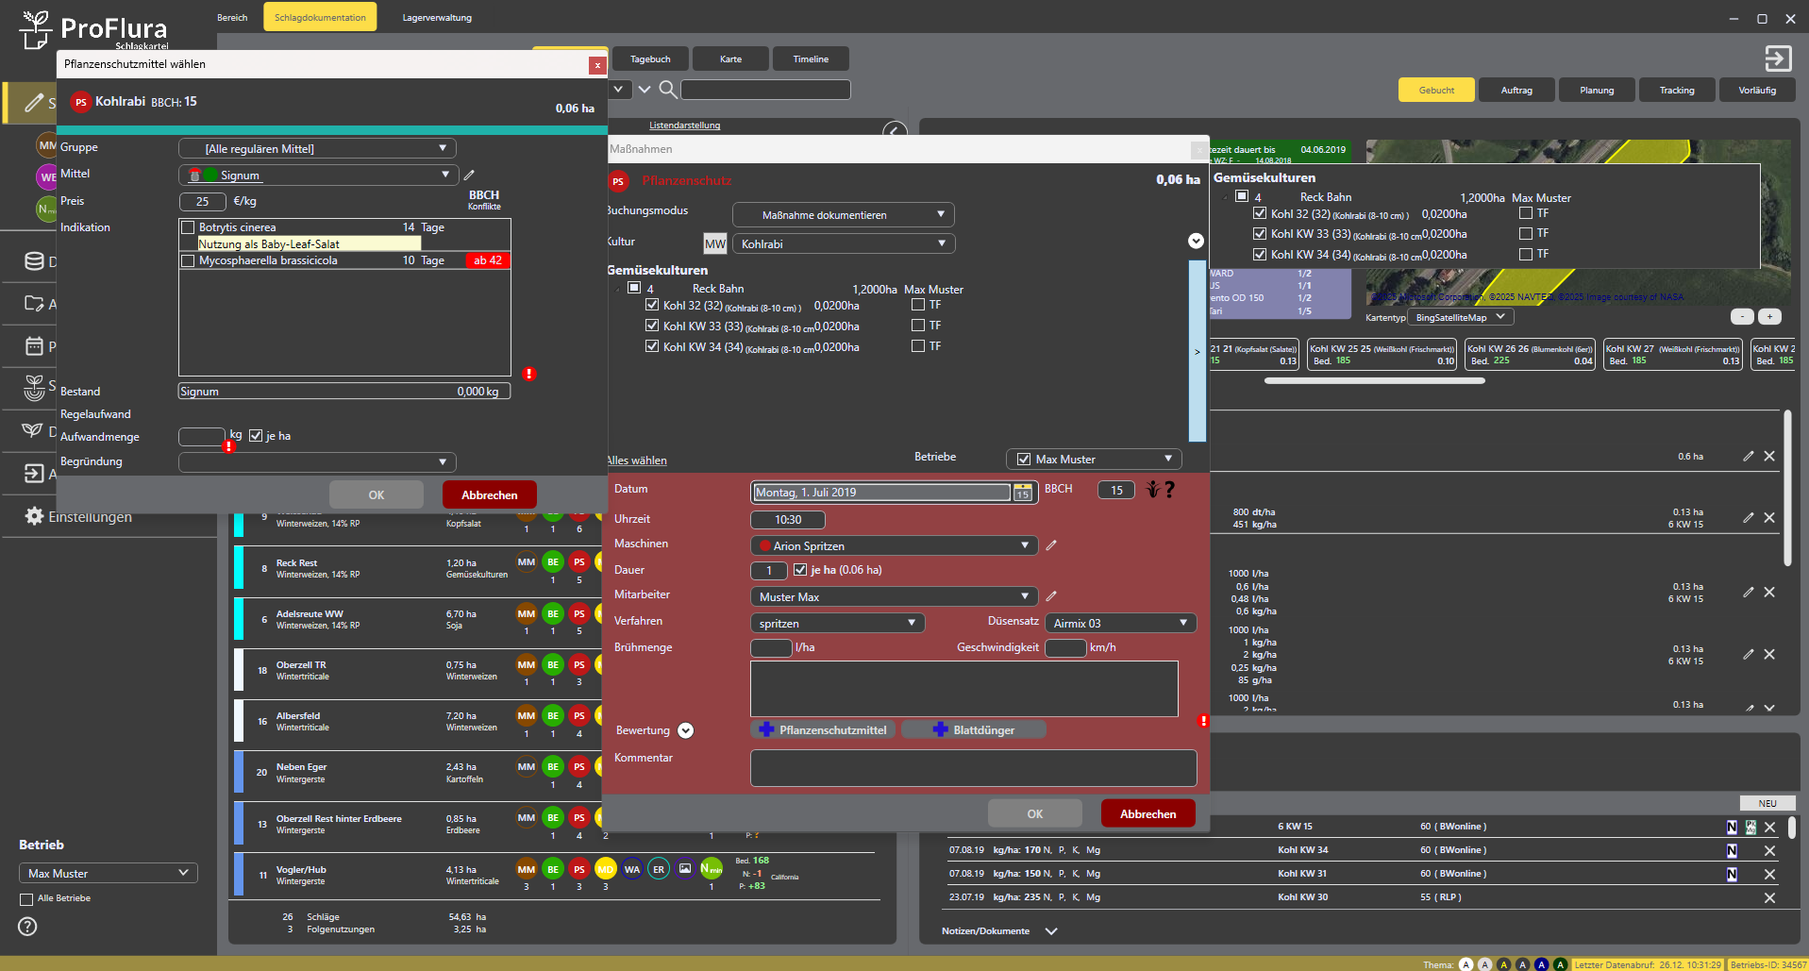1809x971 pixels.
Task: Open help question mark icon bottom left
Action: click(28, 927)
